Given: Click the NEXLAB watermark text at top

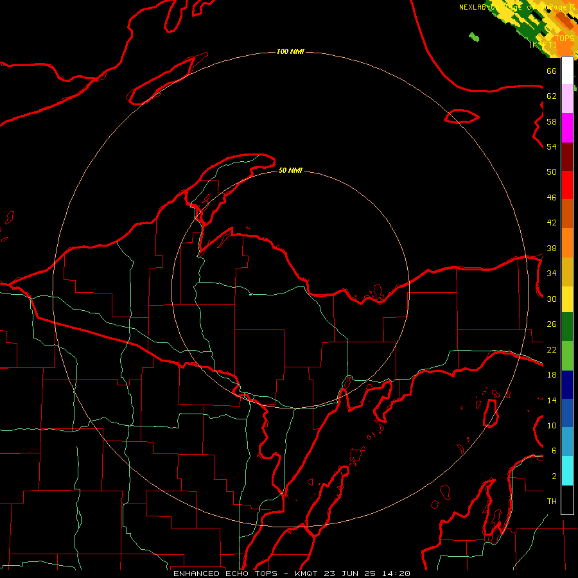Looking at the screenshot, I should tap(516, 7).
